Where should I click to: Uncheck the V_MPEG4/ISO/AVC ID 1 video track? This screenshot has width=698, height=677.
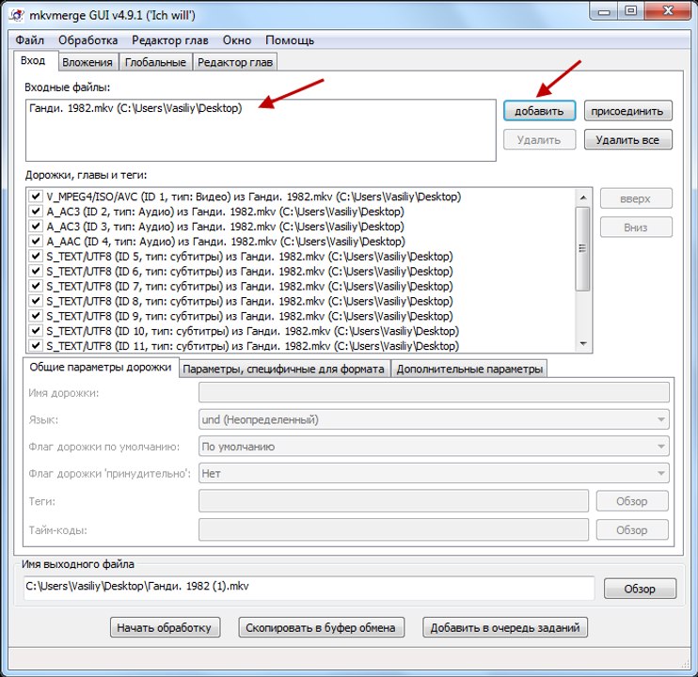click(x=36, y=197)
